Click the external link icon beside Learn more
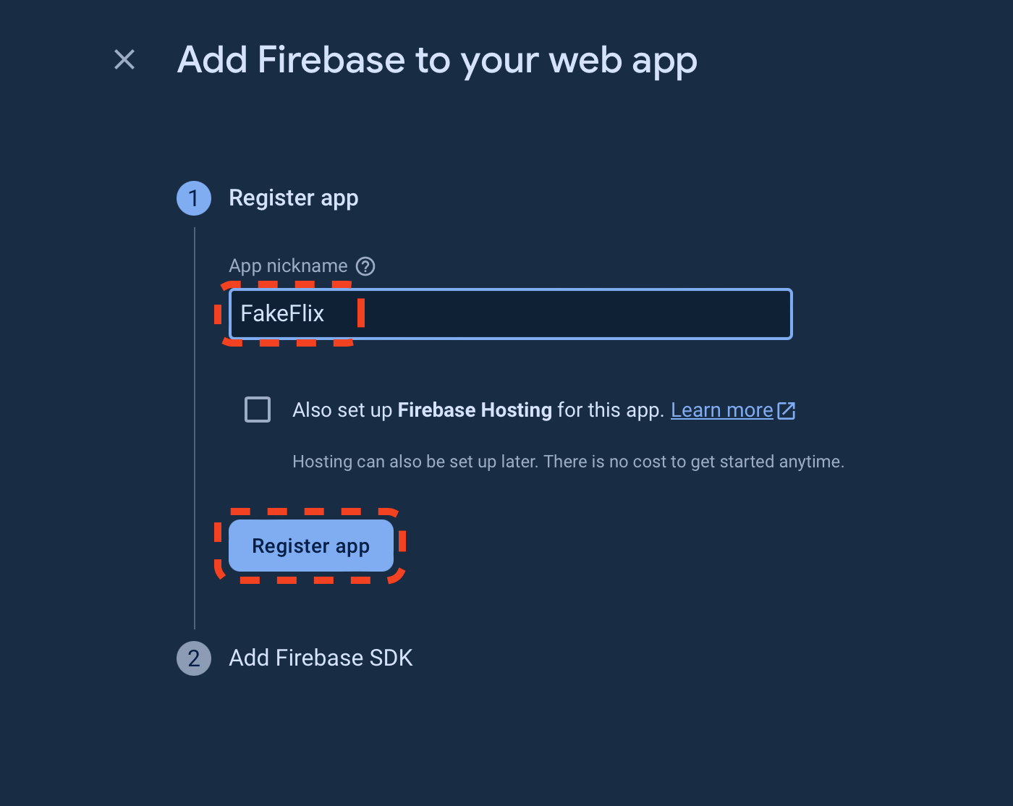Image resolution: width=1013 pixels, height=806 pixels. pyautogui.click(x=786, y=410)
